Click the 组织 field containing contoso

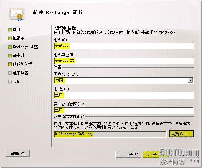pyautogui.click(x=124, y=46)
